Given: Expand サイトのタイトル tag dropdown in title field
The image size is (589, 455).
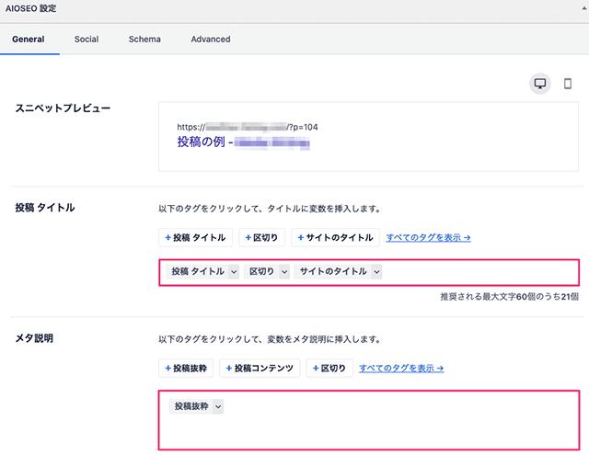Looking at the screenshot, I should click(375, 271).
